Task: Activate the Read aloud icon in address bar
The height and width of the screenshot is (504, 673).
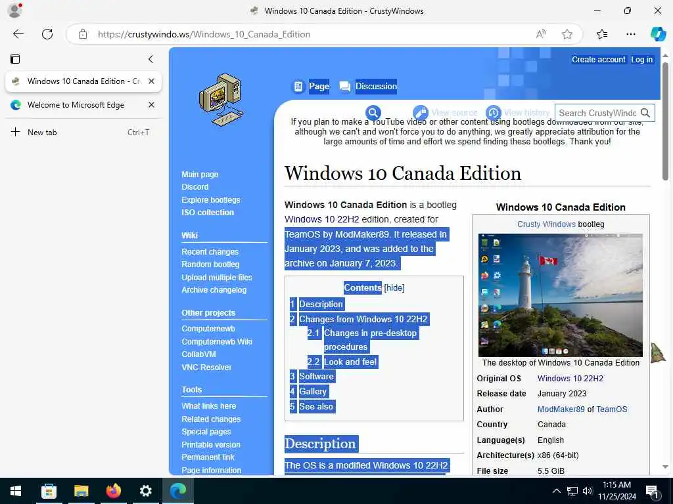Action: pyautogui.click(x=542, y=34)
